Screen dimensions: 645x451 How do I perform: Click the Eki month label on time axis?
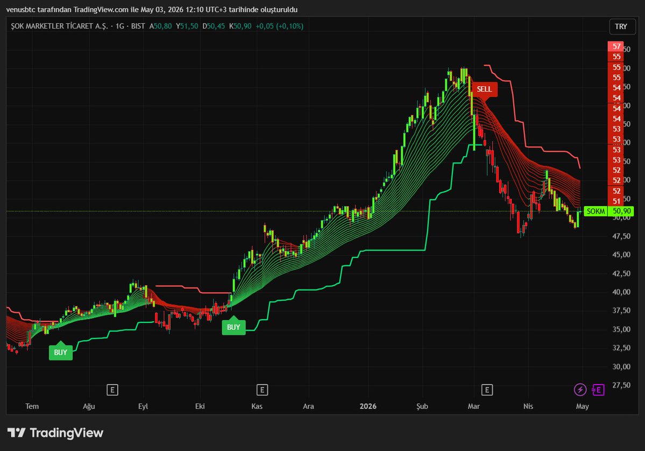[200, 406]
